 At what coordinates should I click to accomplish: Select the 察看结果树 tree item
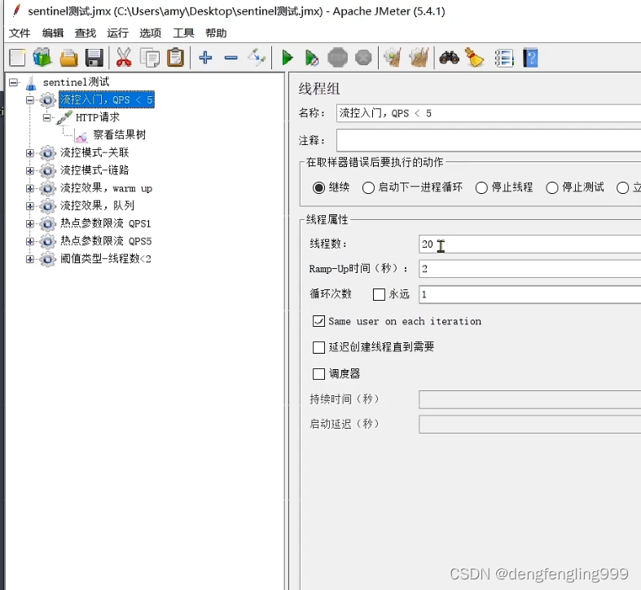coord(120,135)
